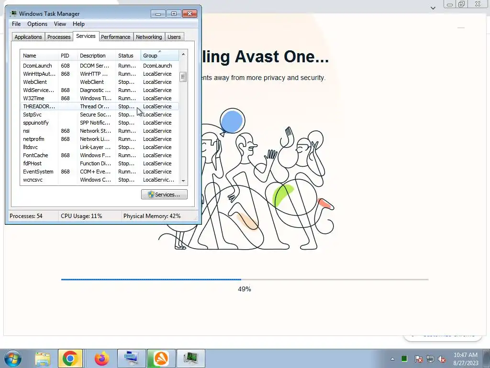Select netprofm service row

click(100, 139)
